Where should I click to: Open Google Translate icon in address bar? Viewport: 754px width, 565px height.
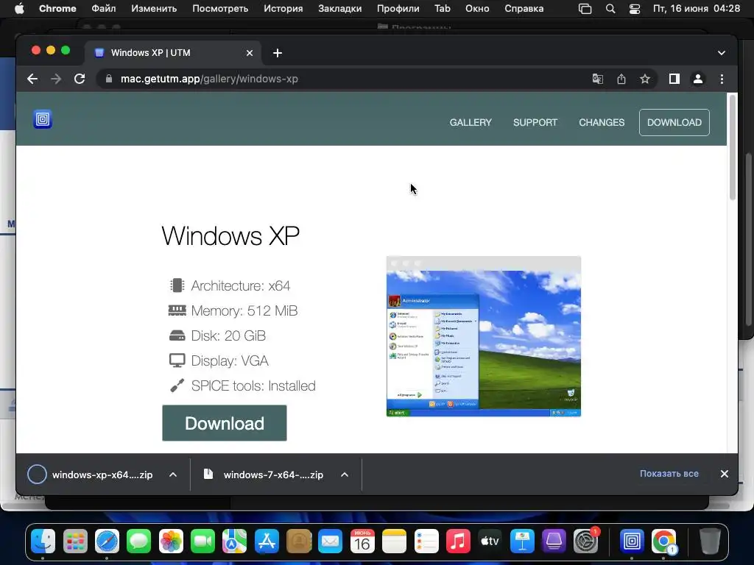point(597,79)
